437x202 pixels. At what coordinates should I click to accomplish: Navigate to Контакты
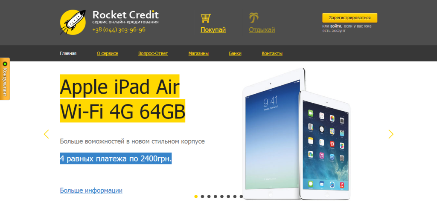[x=272, y=53]
